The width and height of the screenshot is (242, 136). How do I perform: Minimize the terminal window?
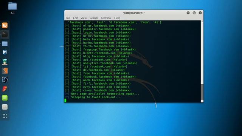click(x=188, y=13)
